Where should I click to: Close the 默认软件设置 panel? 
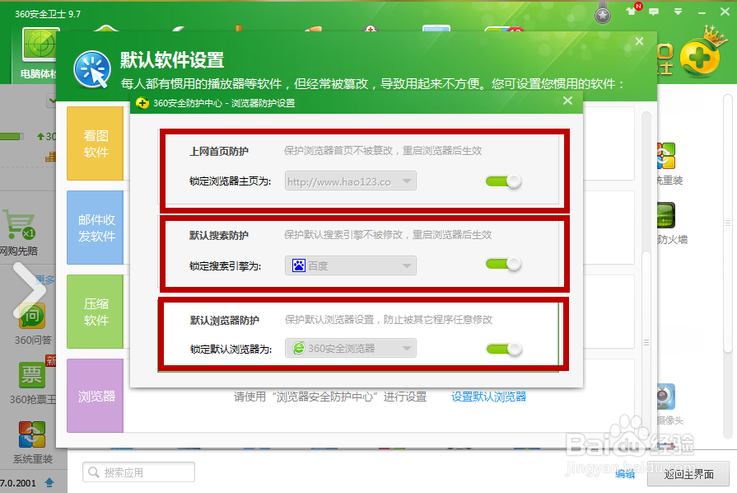(639, 41)
